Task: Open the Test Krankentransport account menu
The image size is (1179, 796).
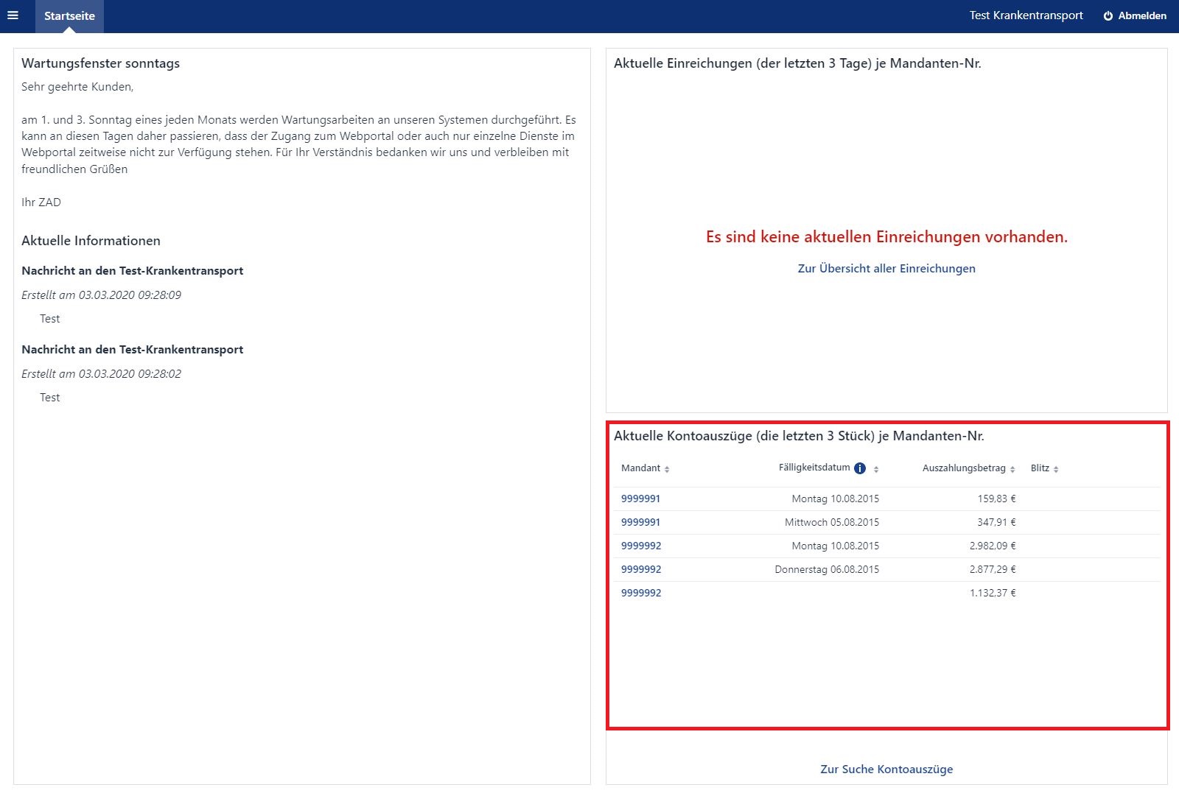Action: (x=1026, y=15)
